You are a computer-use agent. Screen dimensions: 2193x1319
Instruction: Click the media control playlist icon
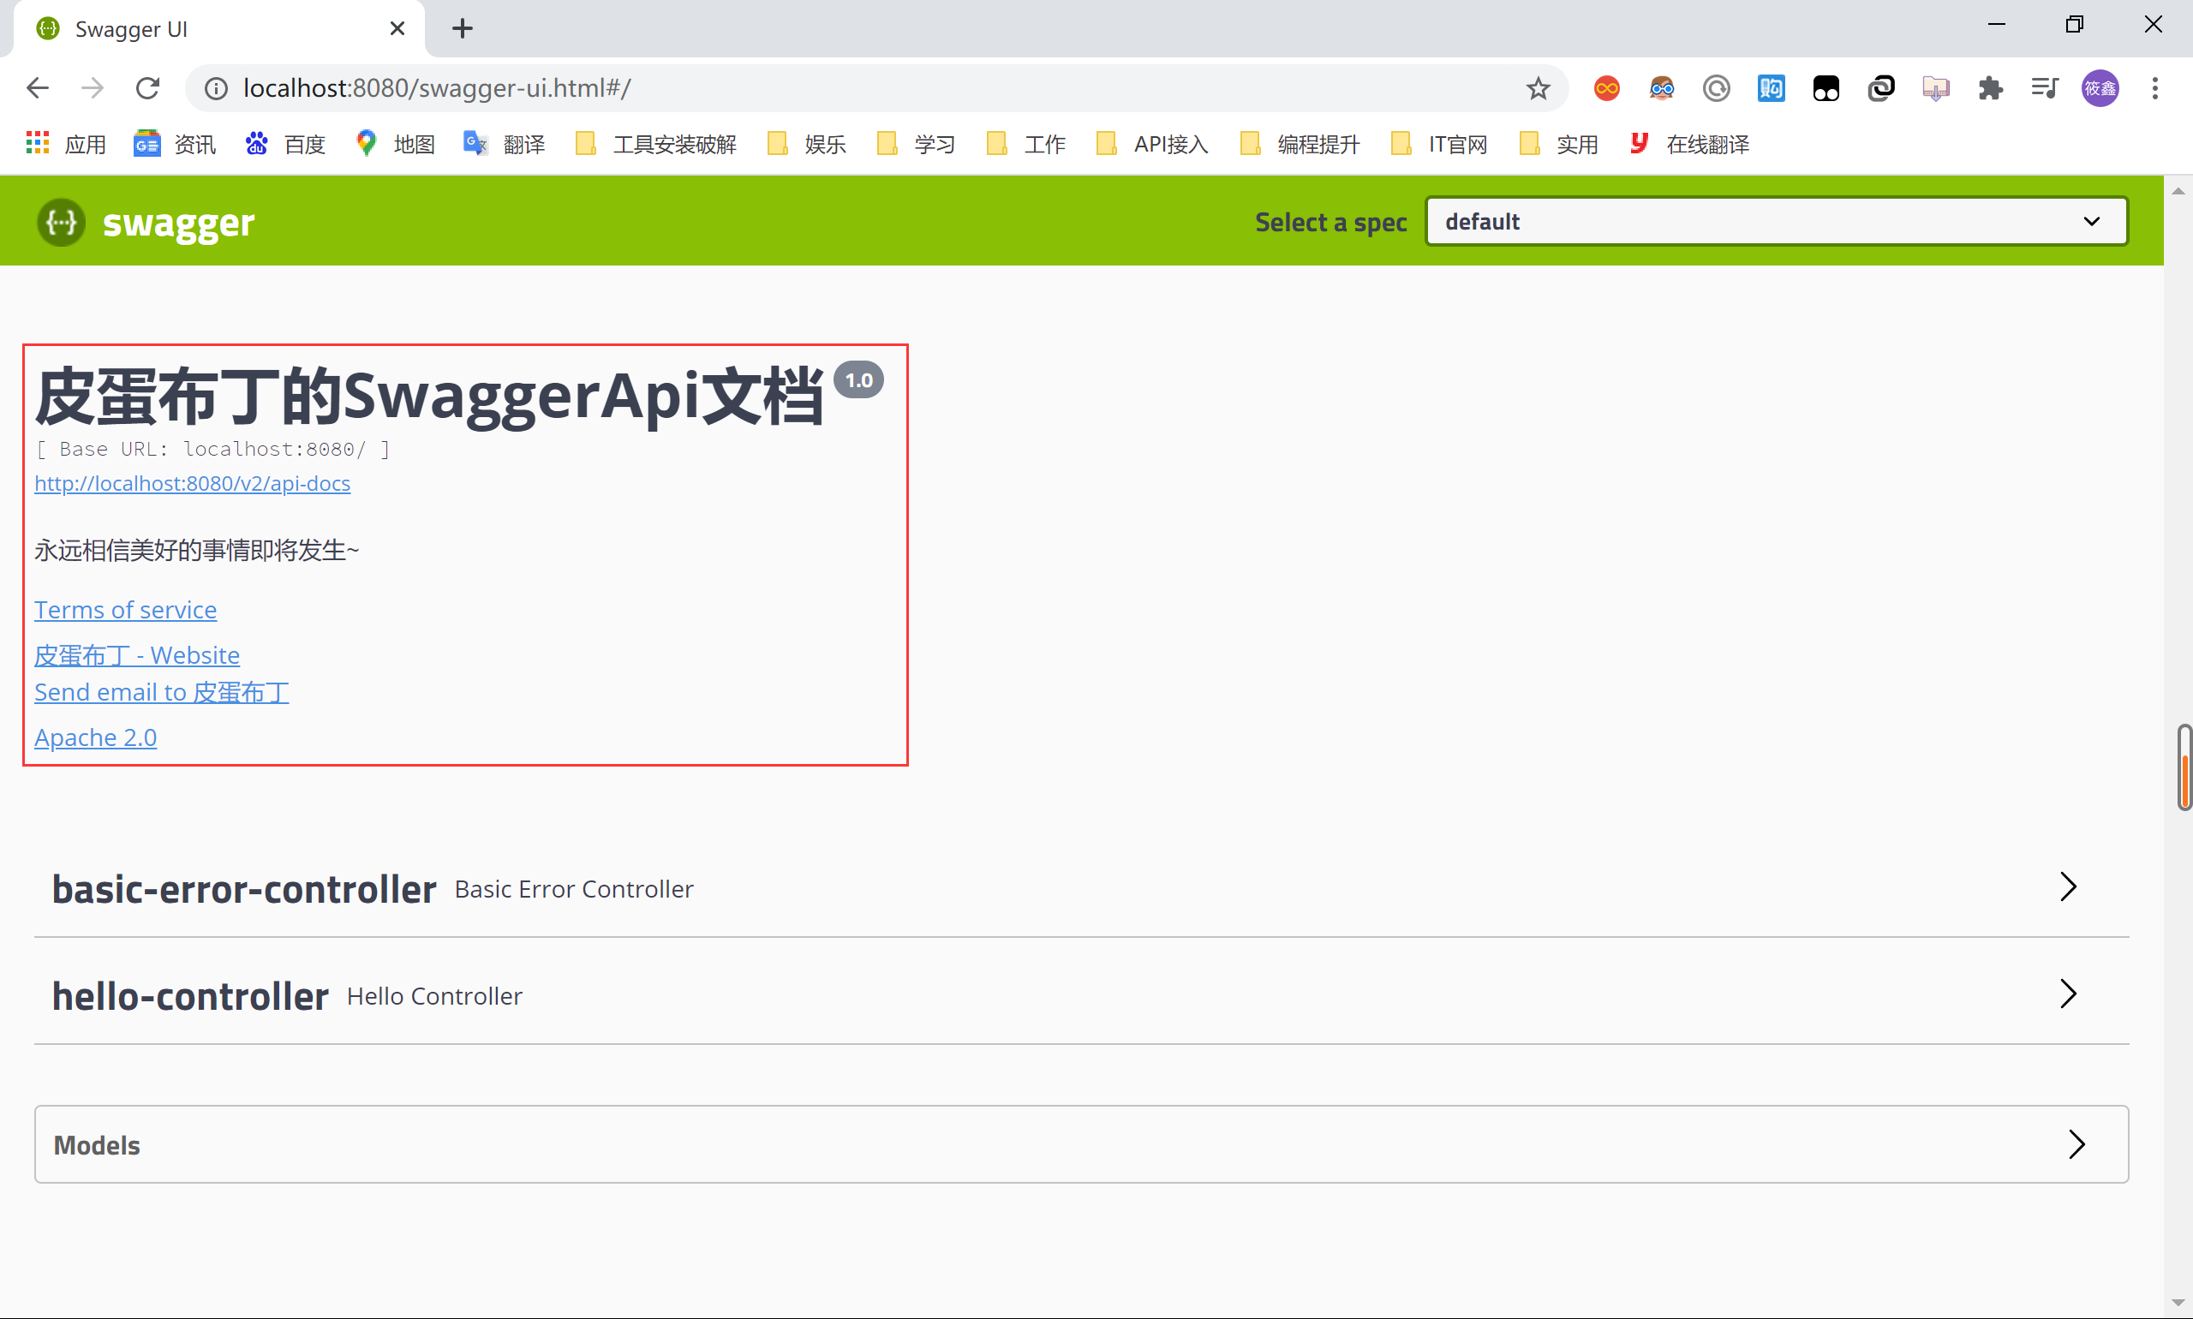pyautogui.click(x=2045, y=88)
